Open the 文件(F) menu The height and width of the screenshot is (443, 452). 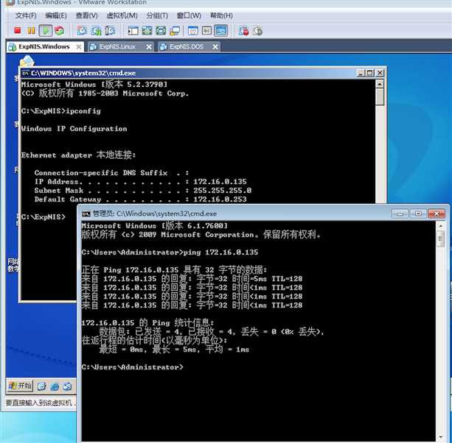(x=26, y=15)
